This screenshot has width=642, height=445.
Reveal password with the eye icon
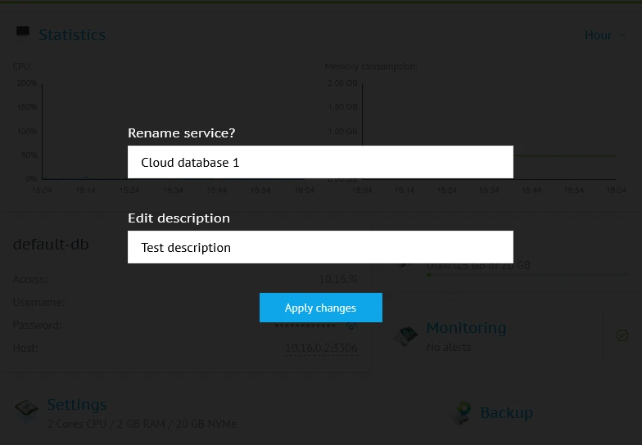[x=351, y=326]
